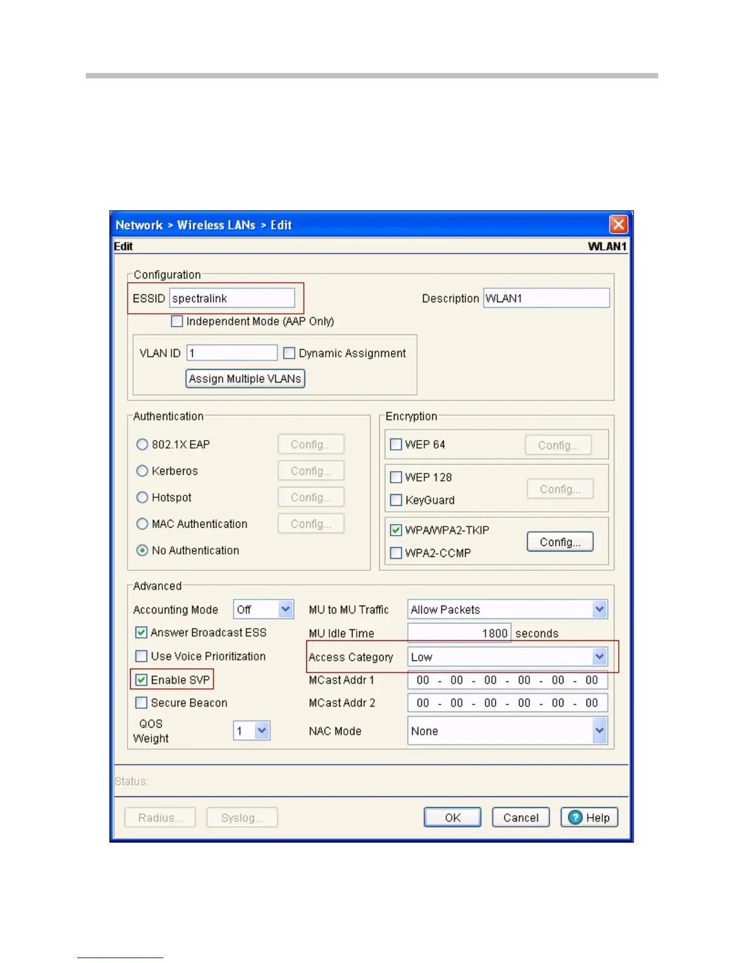Select MAC Authentication option
The height and width of the screenshot is (963, 744).
point(142,523)
